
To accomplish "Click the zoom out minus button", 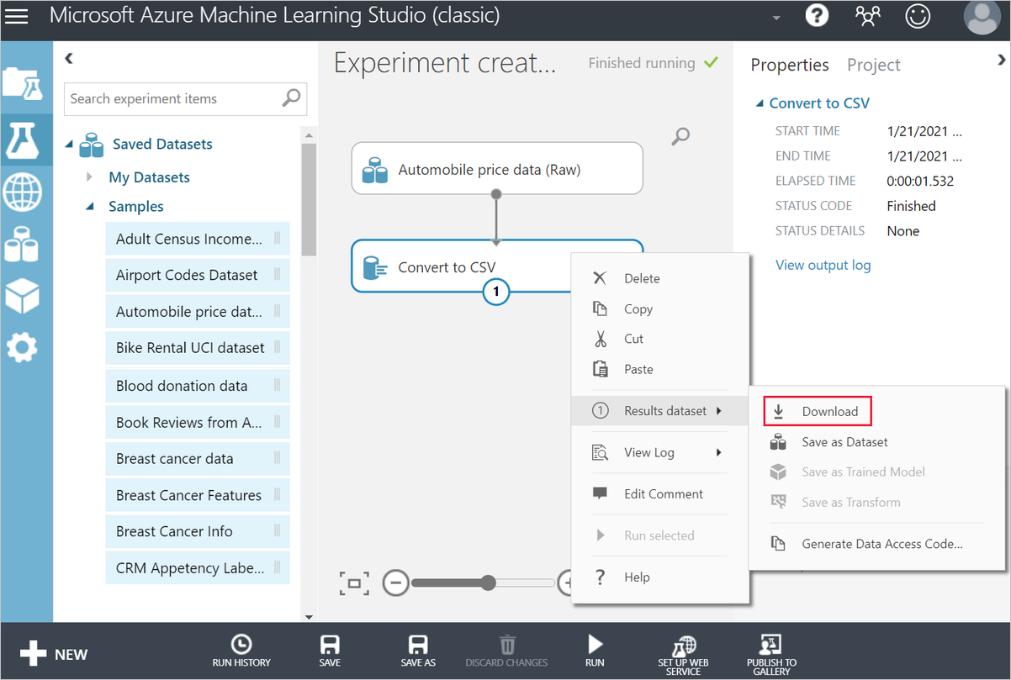I will tap(396, 582).
